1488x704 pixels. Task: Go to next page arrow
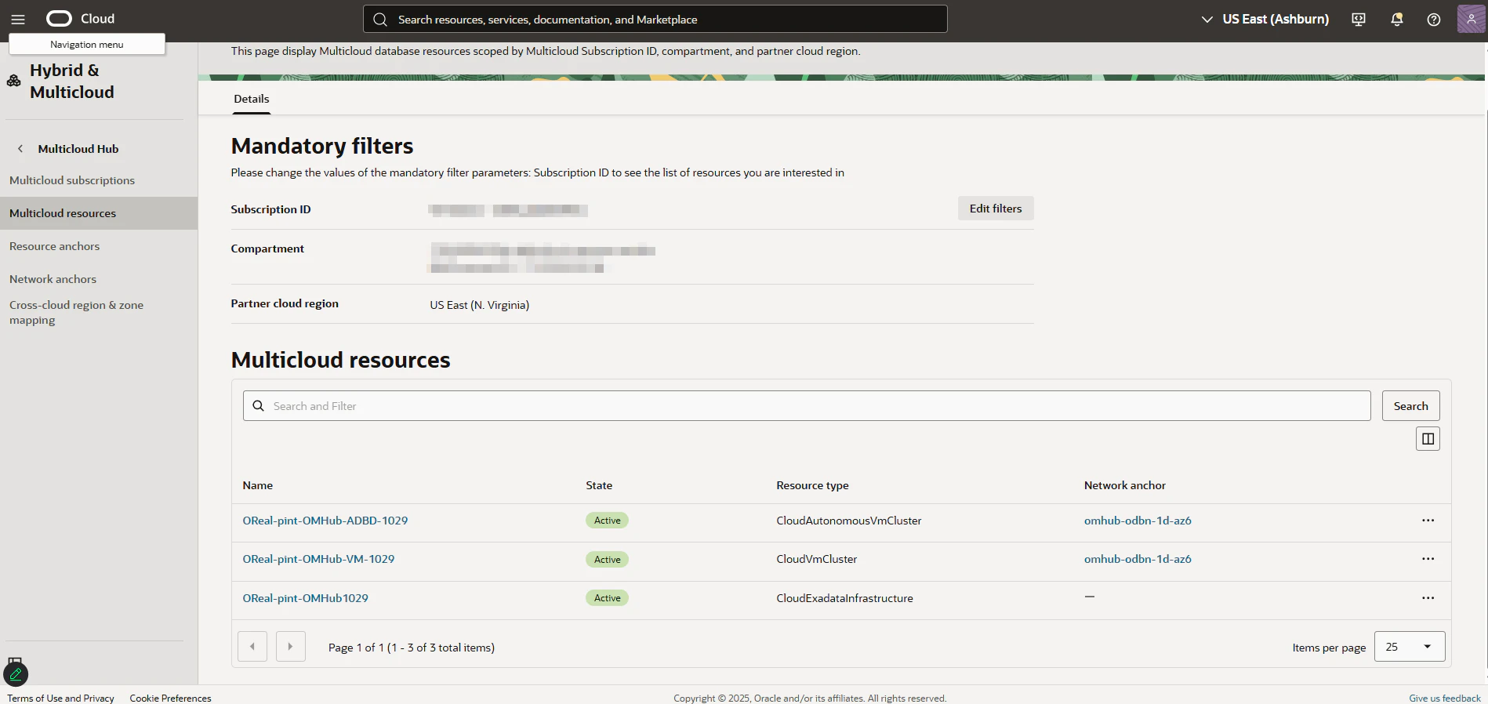291,647
